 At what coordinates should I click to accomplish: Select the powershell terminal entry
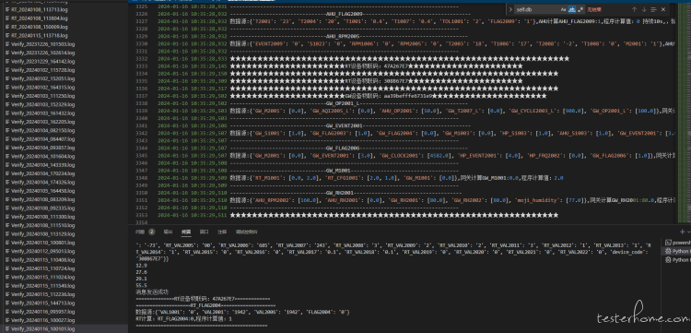pos(678,243)
